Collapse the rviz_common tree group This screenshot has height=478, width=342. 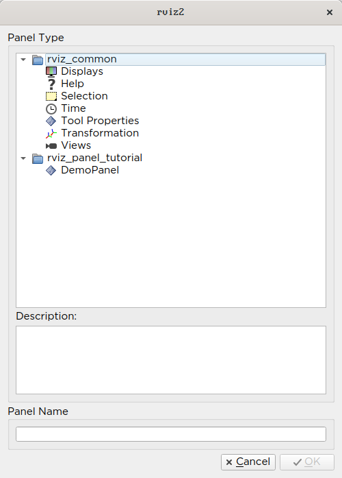[23, 60]
